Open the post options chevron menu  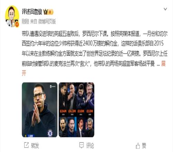coord(165,9)
